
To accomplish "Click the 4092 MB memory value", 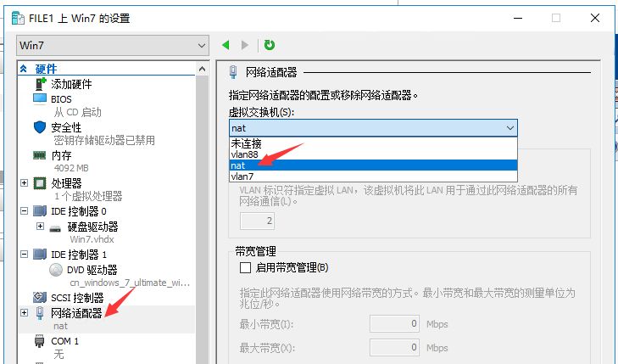I will (x=71, y=168).
